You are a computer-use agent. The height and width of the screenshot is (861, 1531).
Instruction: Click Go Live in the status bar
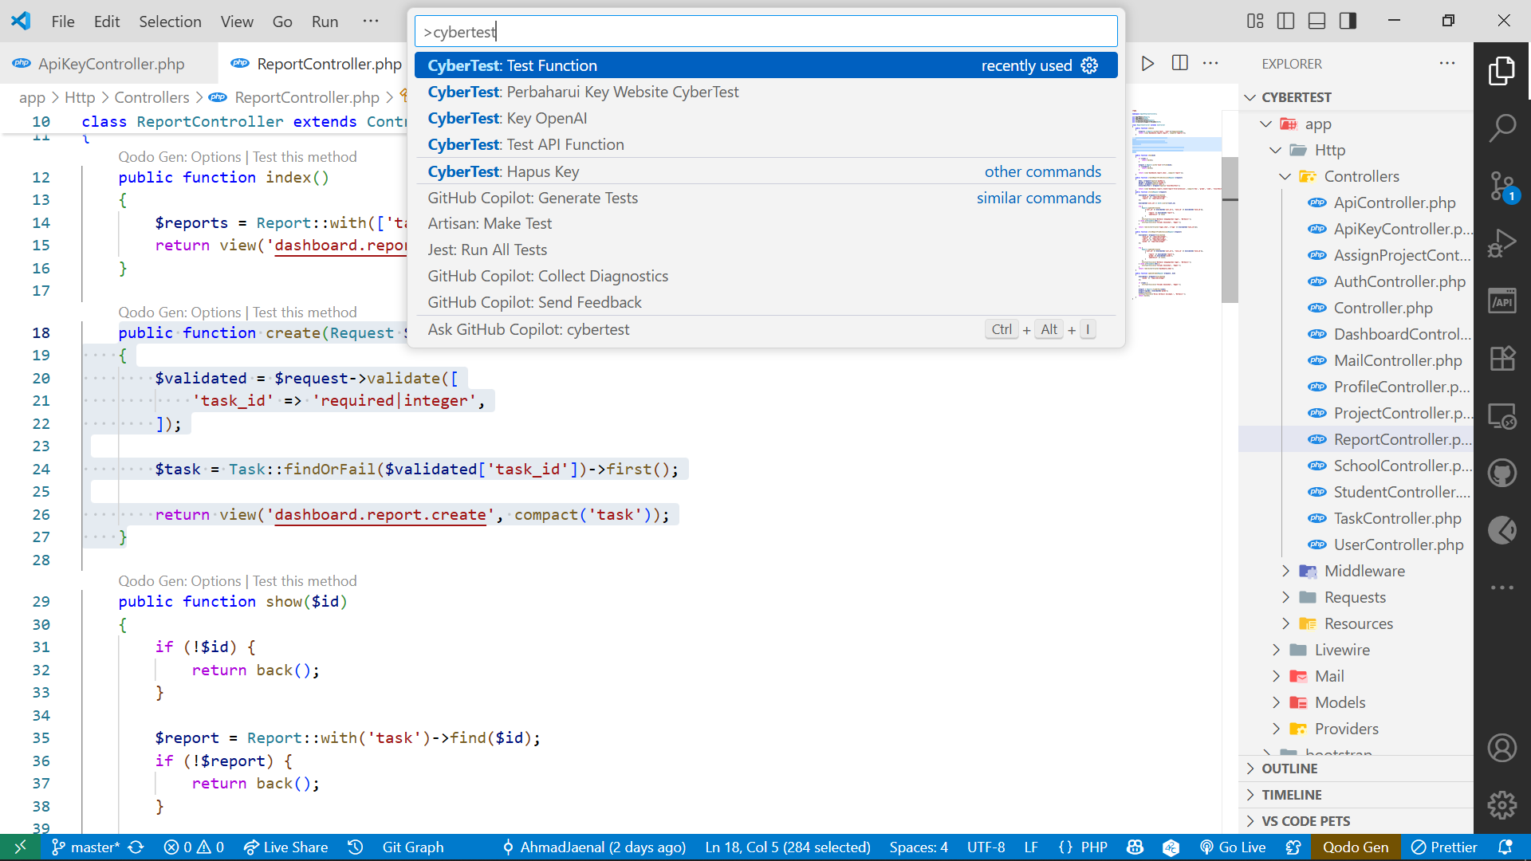click(x=1234, y=847)
